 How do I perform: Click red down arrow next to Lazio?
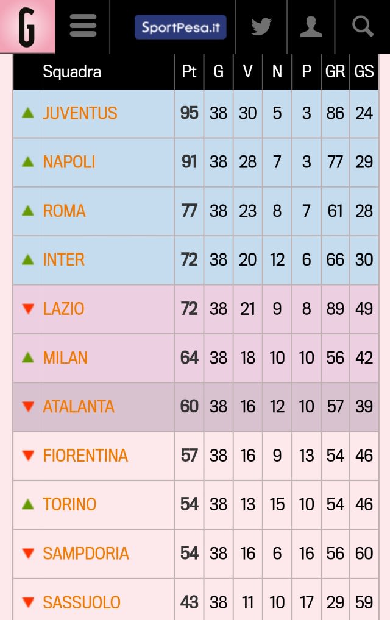[x=28, y=308]
